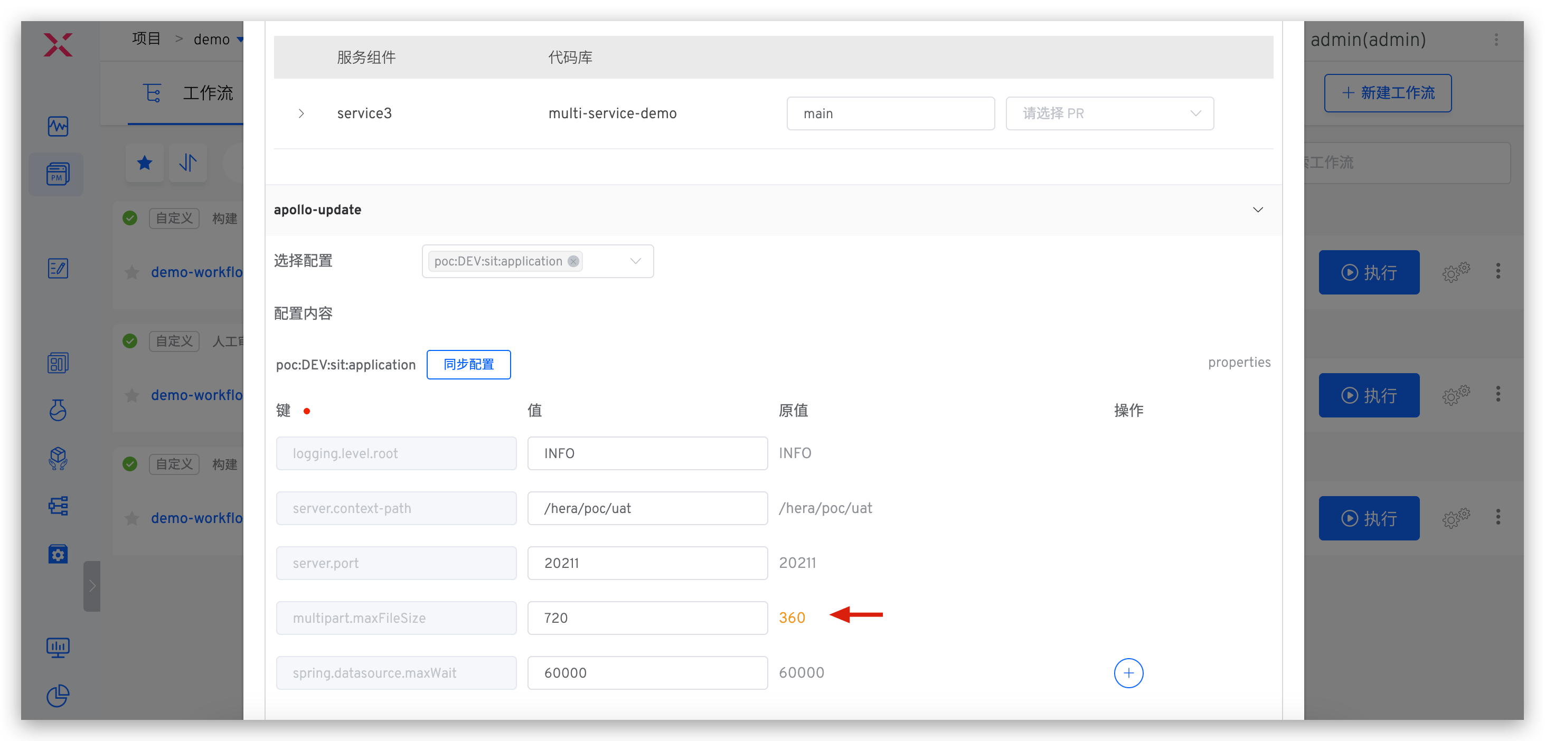Edit the spring.datasource.maxWait value field
This screenshot has width=1545, height=741.
[x=647, y=673]
